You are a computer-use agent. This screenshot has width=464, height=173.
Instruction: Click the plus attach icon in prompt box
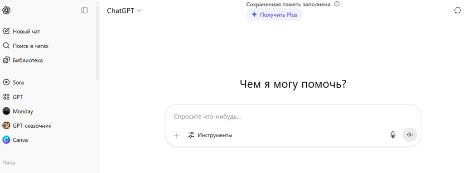click(177, 135)
